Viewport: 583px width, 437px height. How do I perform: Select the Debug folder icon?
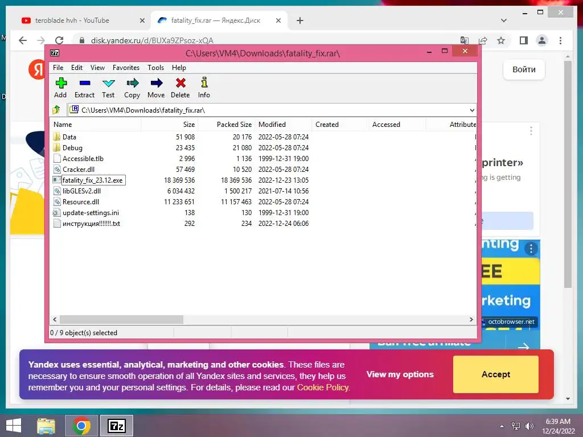pyautogui.click(x=56, y=147)
